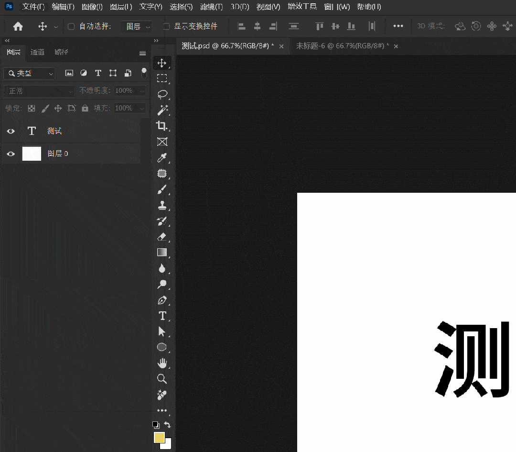Select the Blur tool

click(x=162, y=268)
